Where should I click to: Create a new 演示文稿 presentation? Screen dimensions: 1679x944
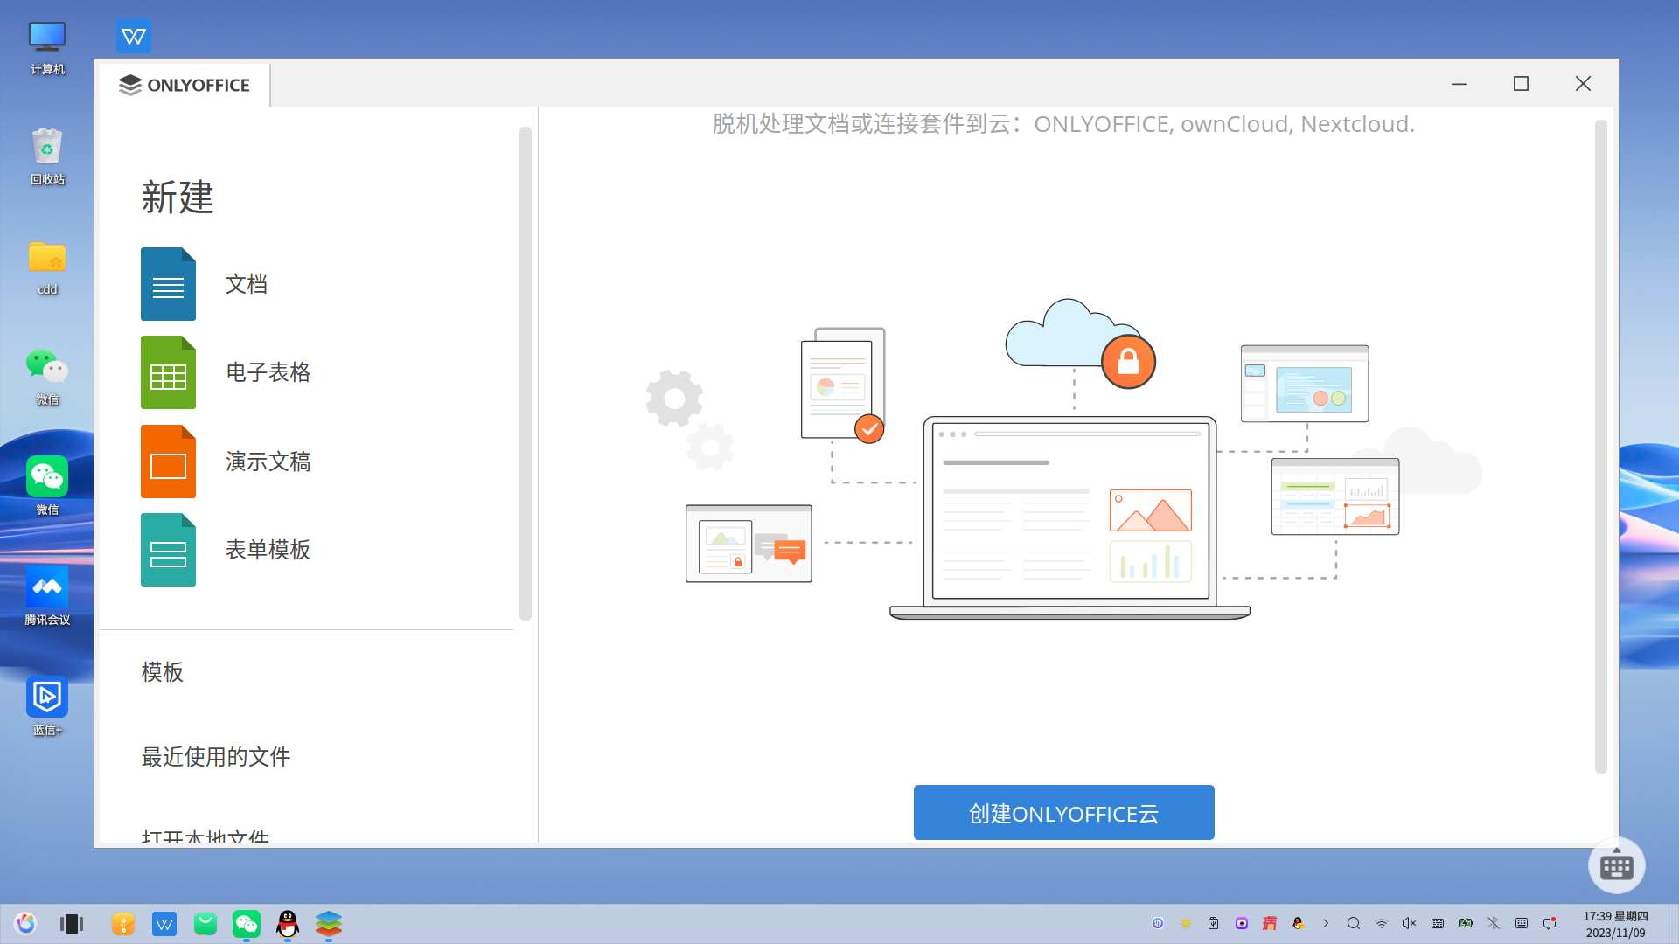[225, 462]
